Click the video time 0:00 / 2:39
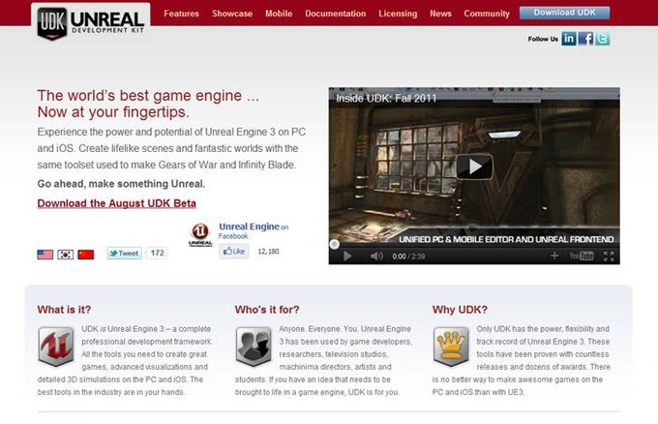 click(x=408, y=257)
